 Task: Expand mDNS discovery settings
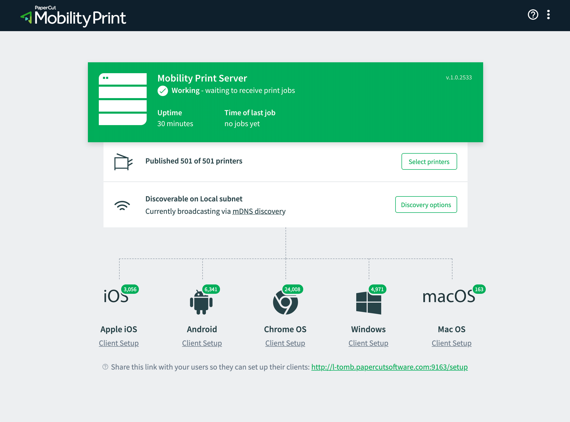click(259, 211)
